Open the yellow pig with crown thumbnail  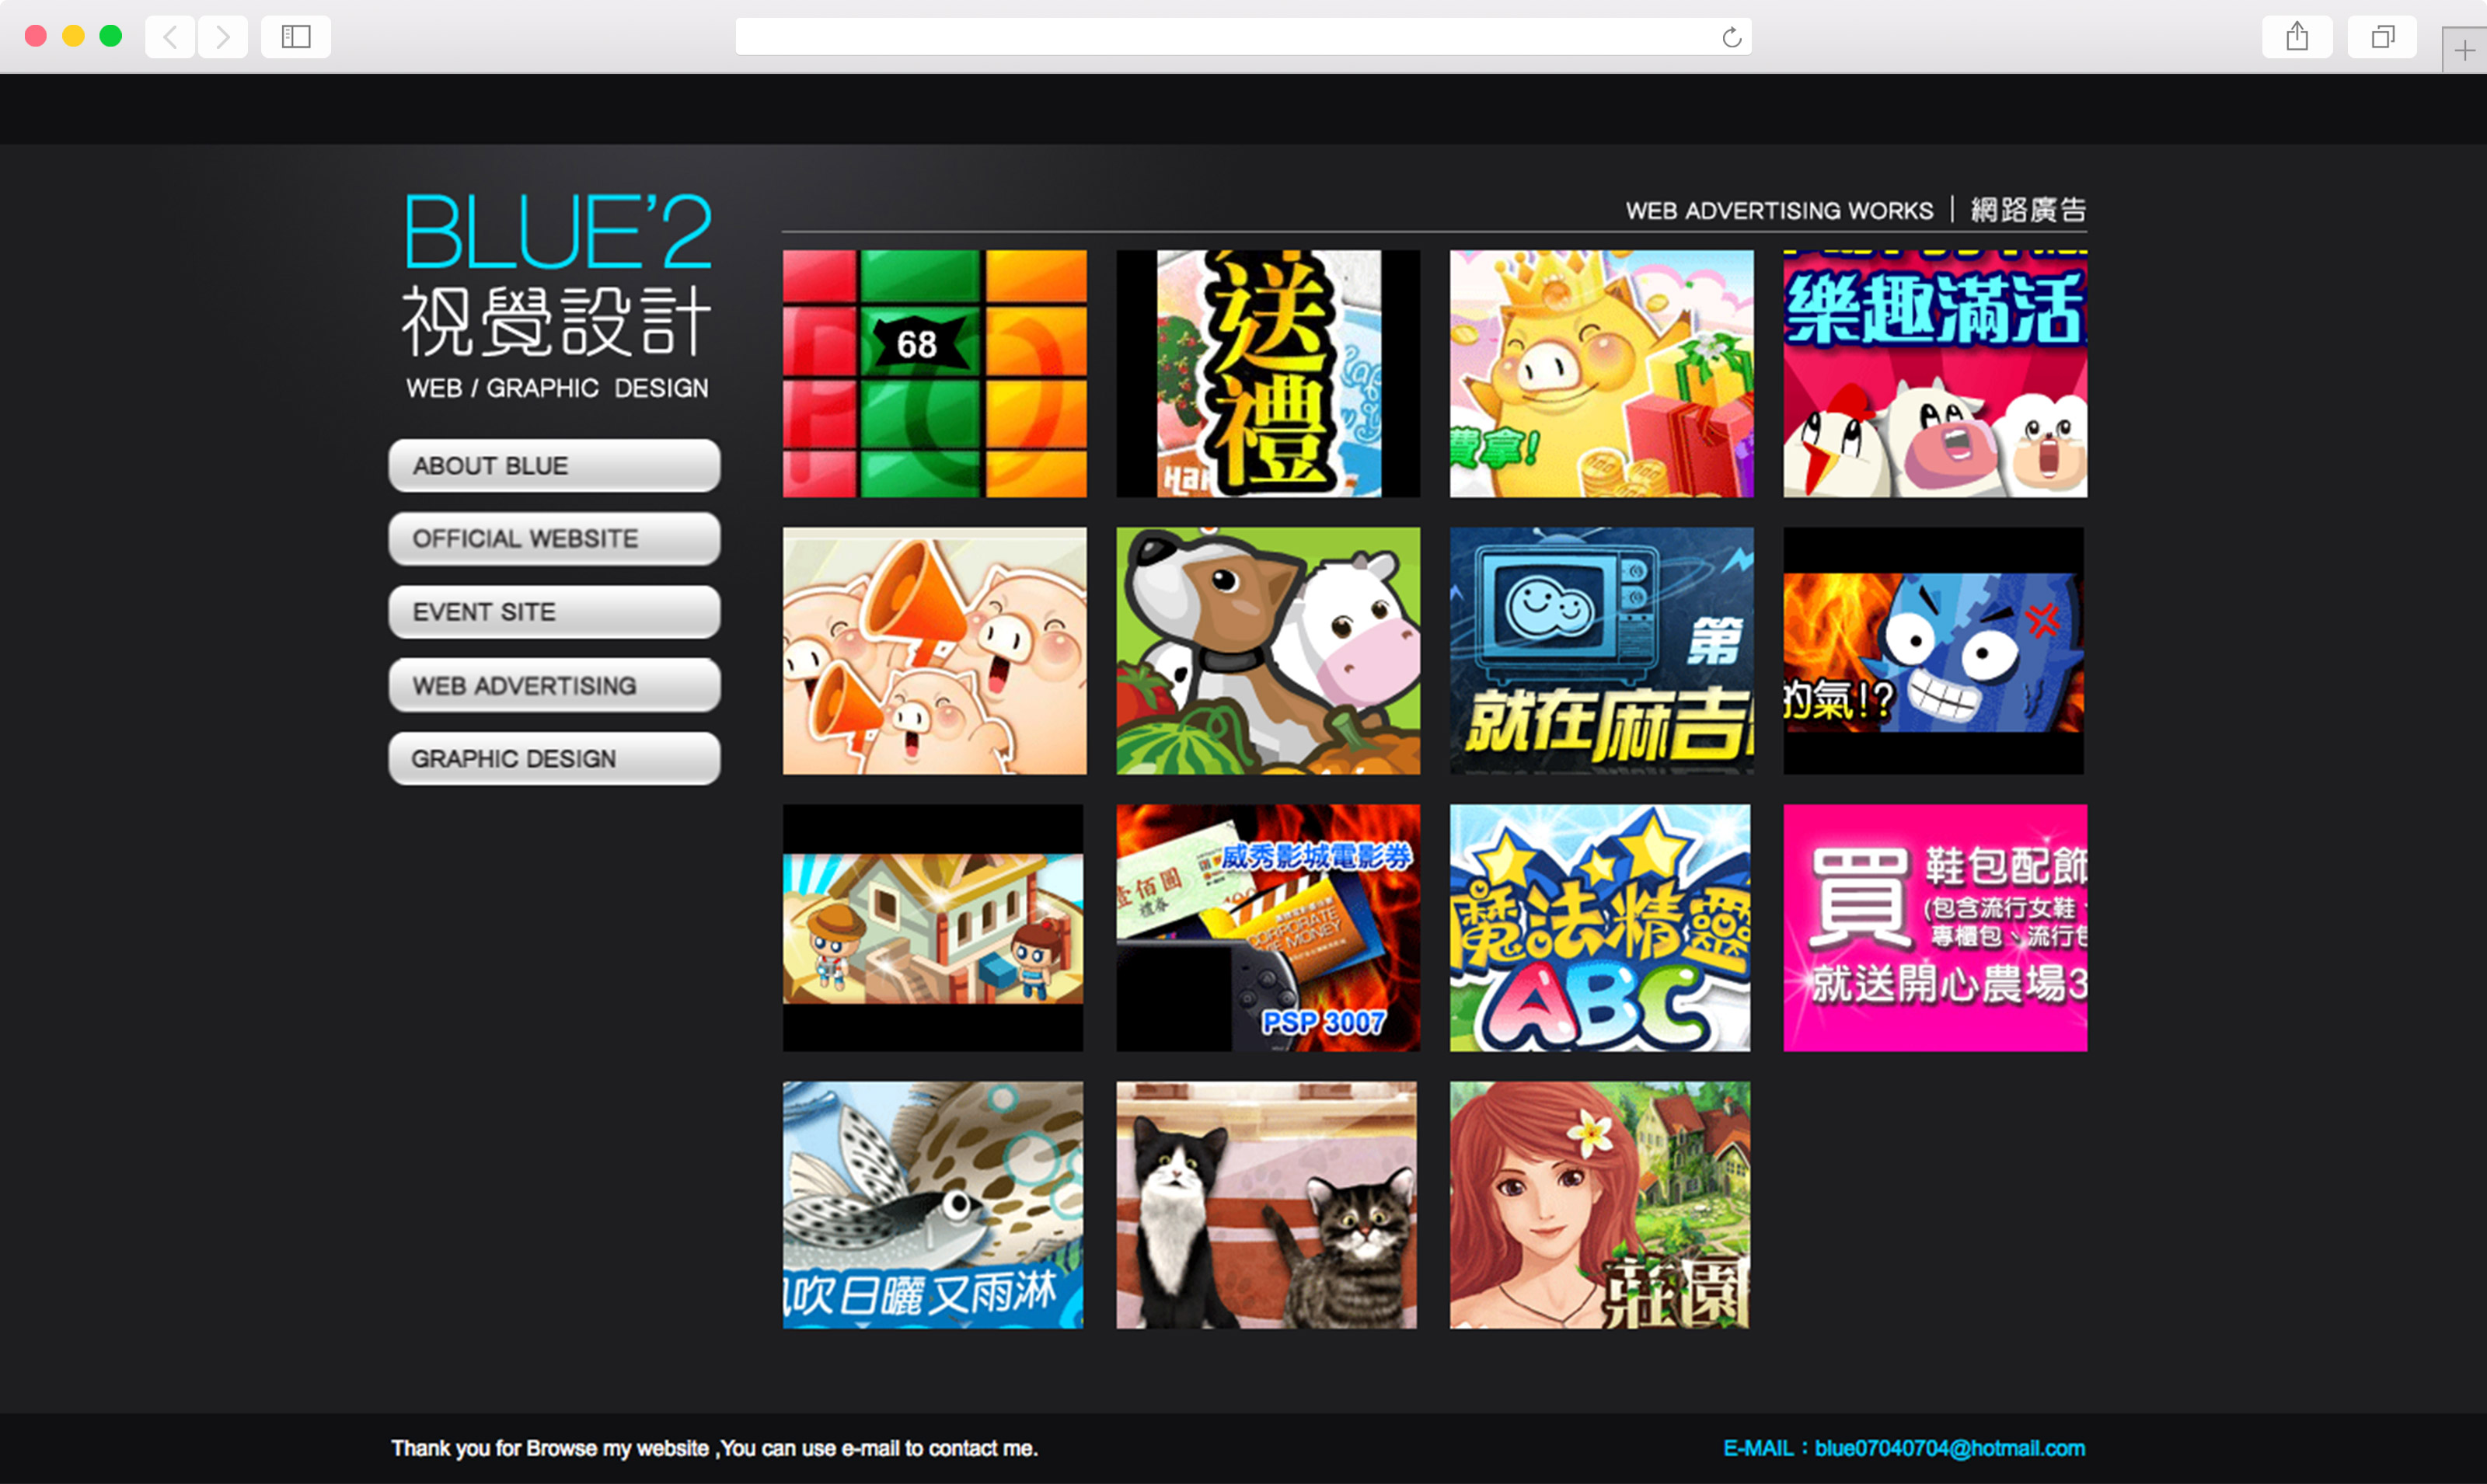pos(1601,374)
